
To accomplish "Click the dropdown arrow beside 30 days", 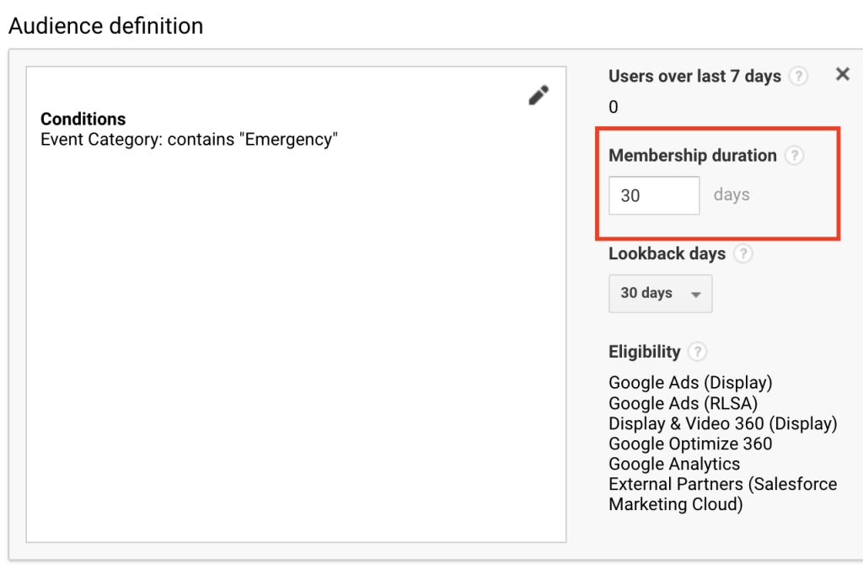I will coord(698,294).
